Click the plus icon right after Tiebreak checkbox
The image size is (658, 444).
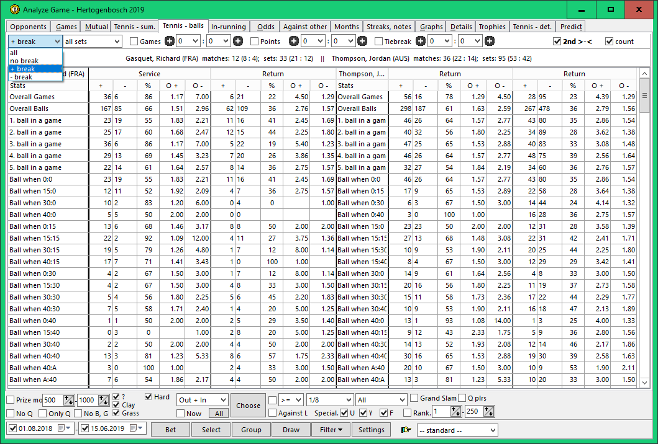tap(421, 42)
